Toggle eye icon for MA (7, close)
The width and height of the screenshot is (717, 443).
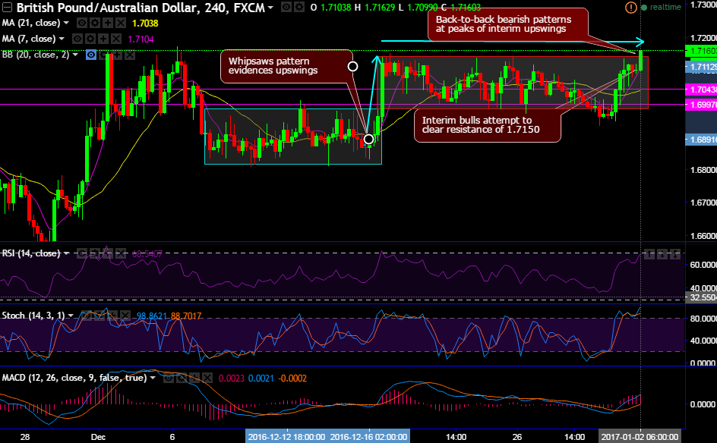click(77, 39)
